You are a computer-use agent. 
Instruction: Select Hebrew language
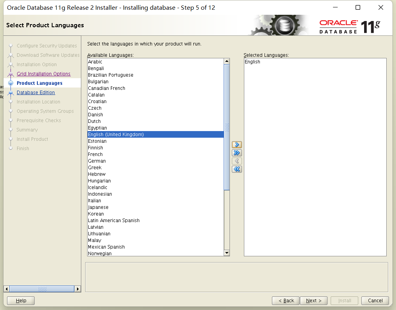point(156,174)
